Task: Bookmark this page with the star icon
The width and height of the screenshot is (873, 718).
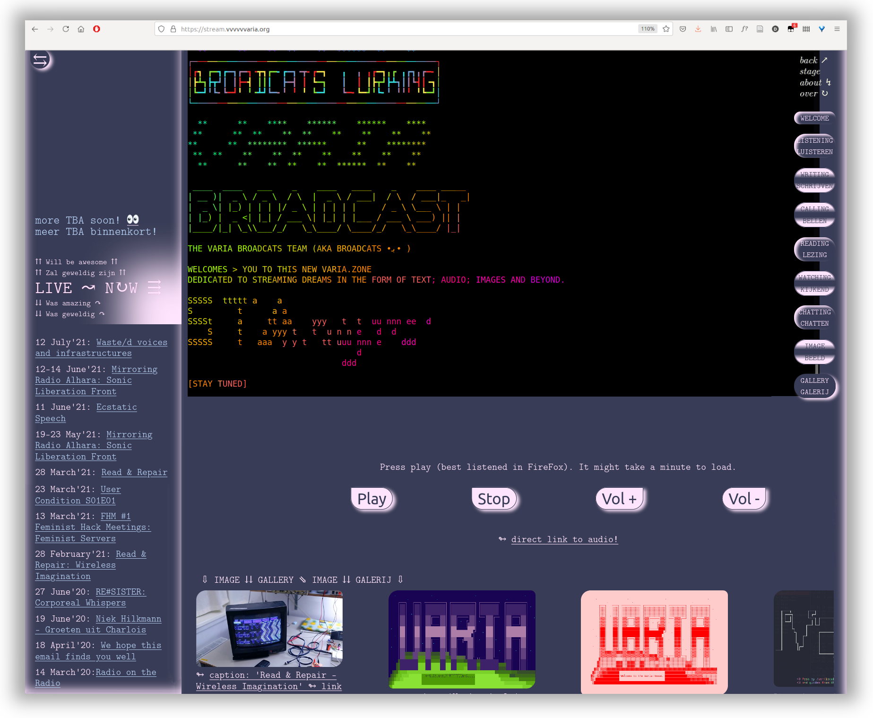Action: [x=666, y=29]
